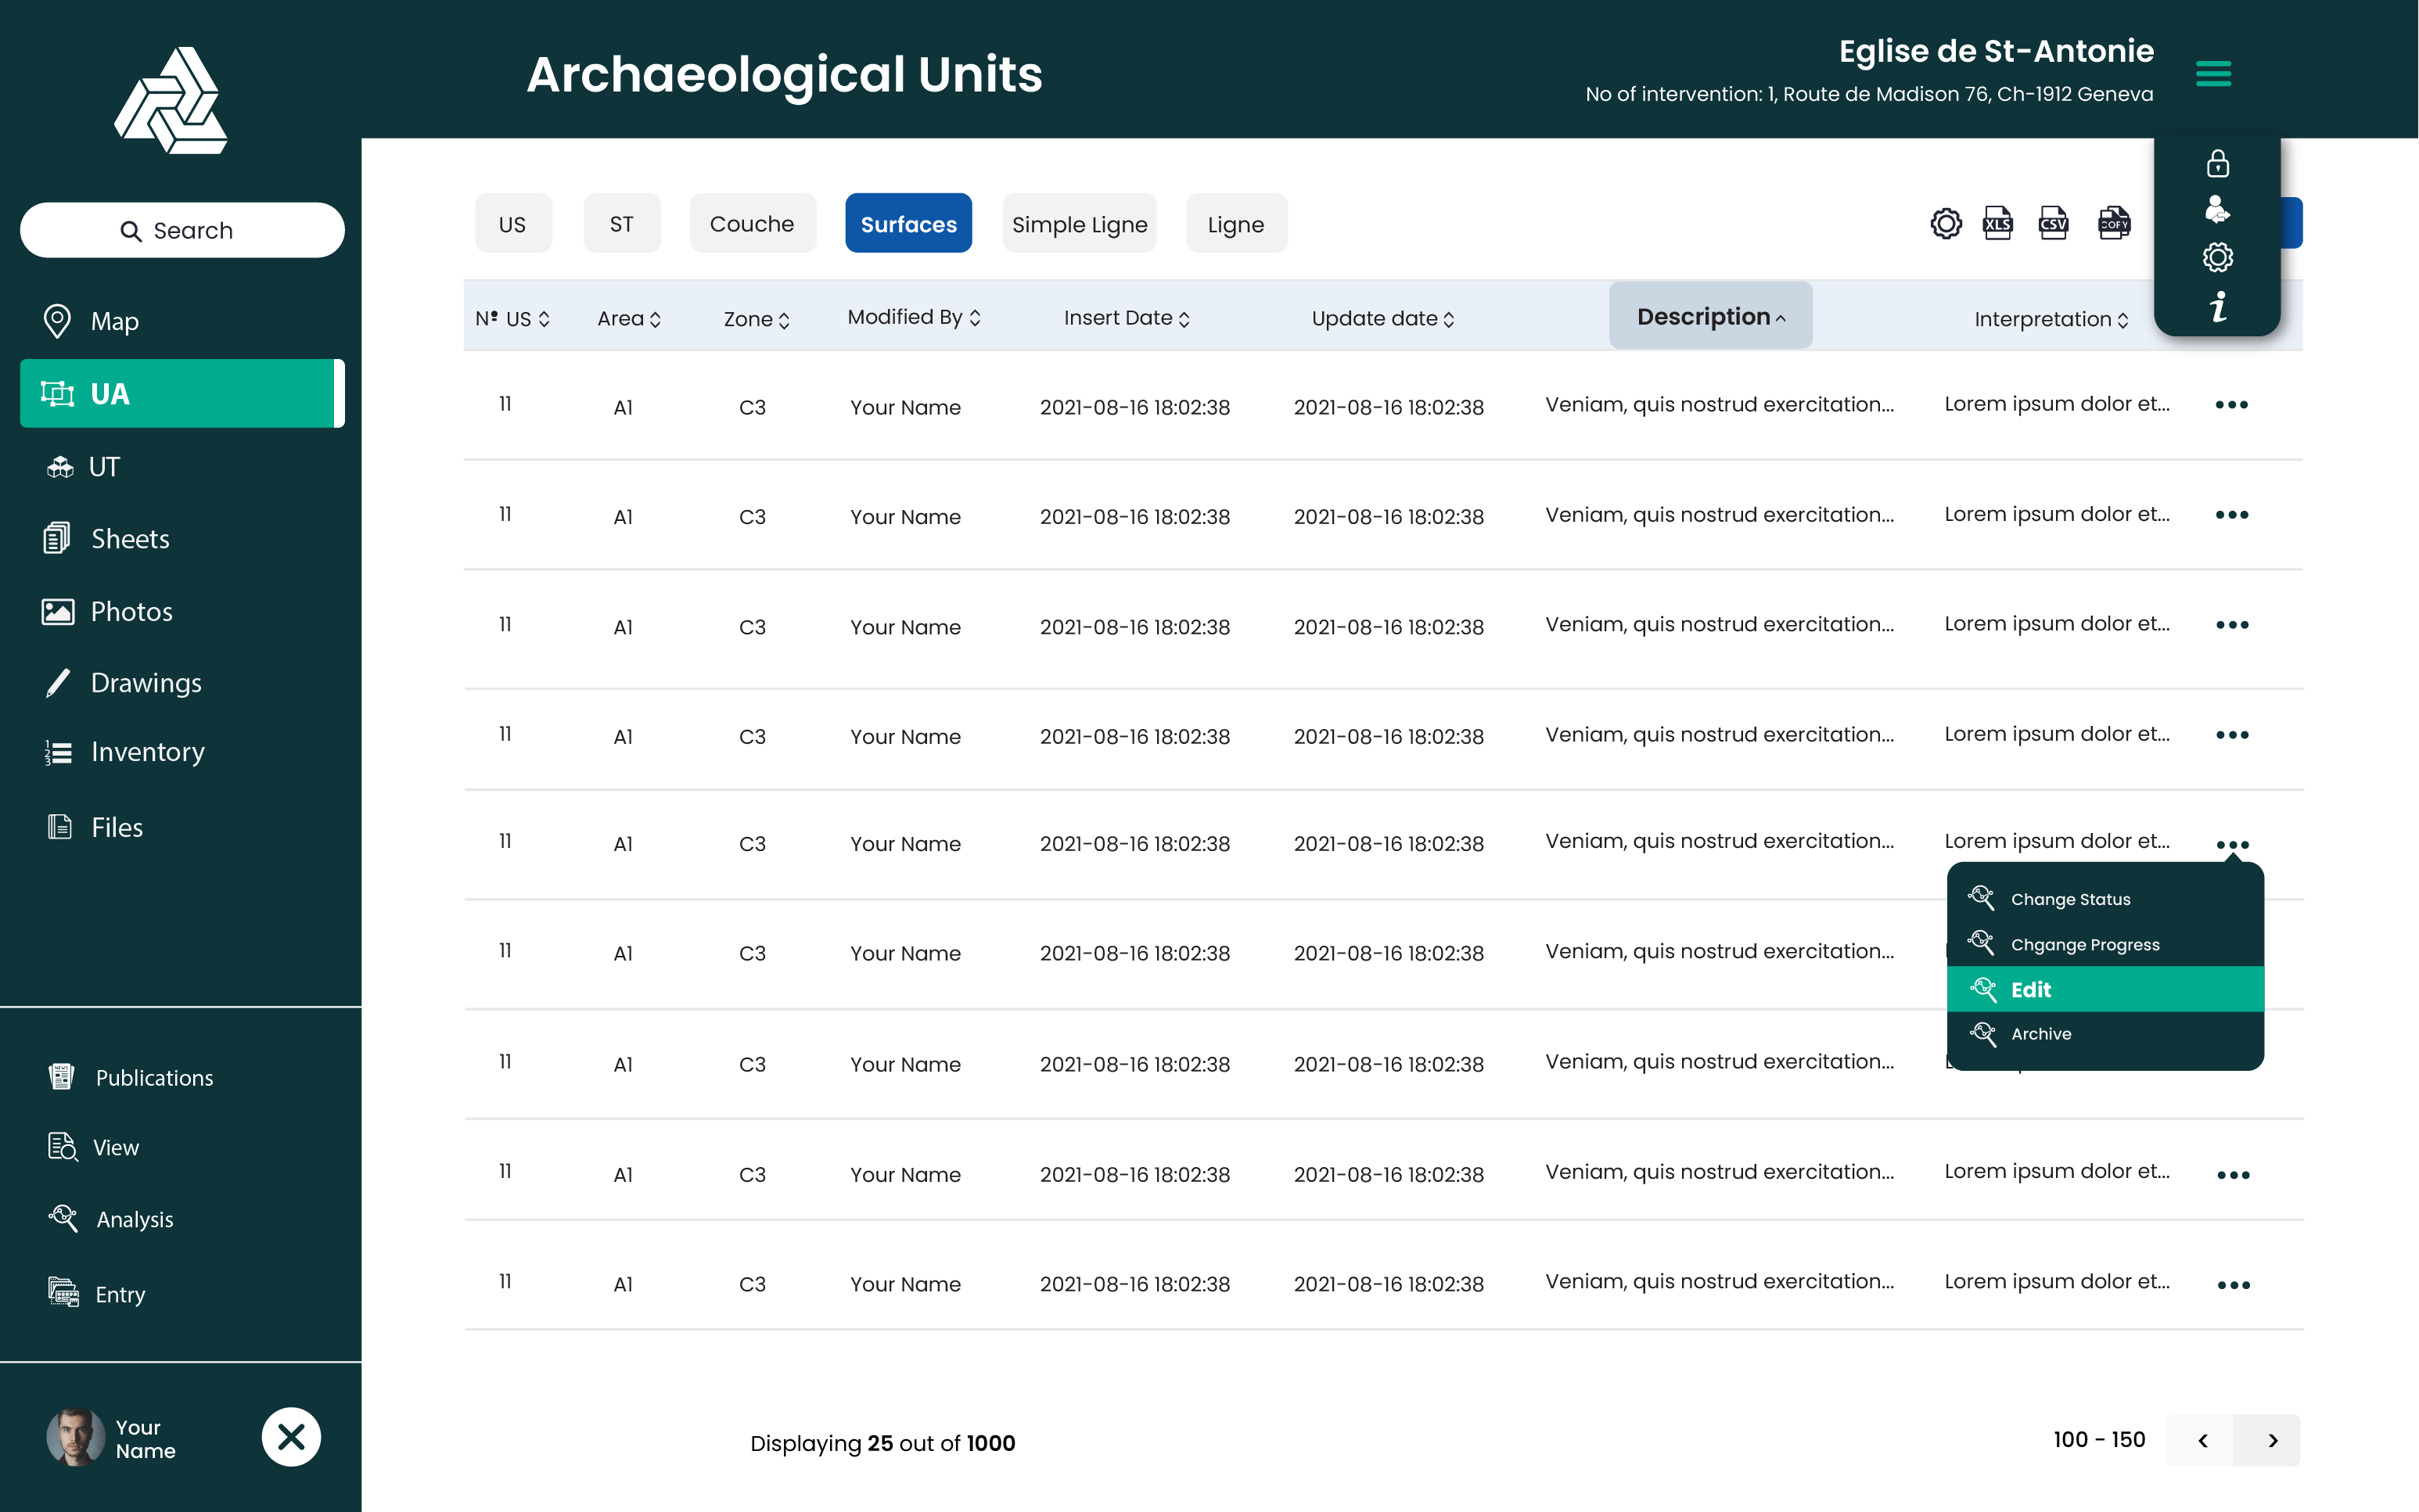Close the sidebar with X button

click(291, 1437)
